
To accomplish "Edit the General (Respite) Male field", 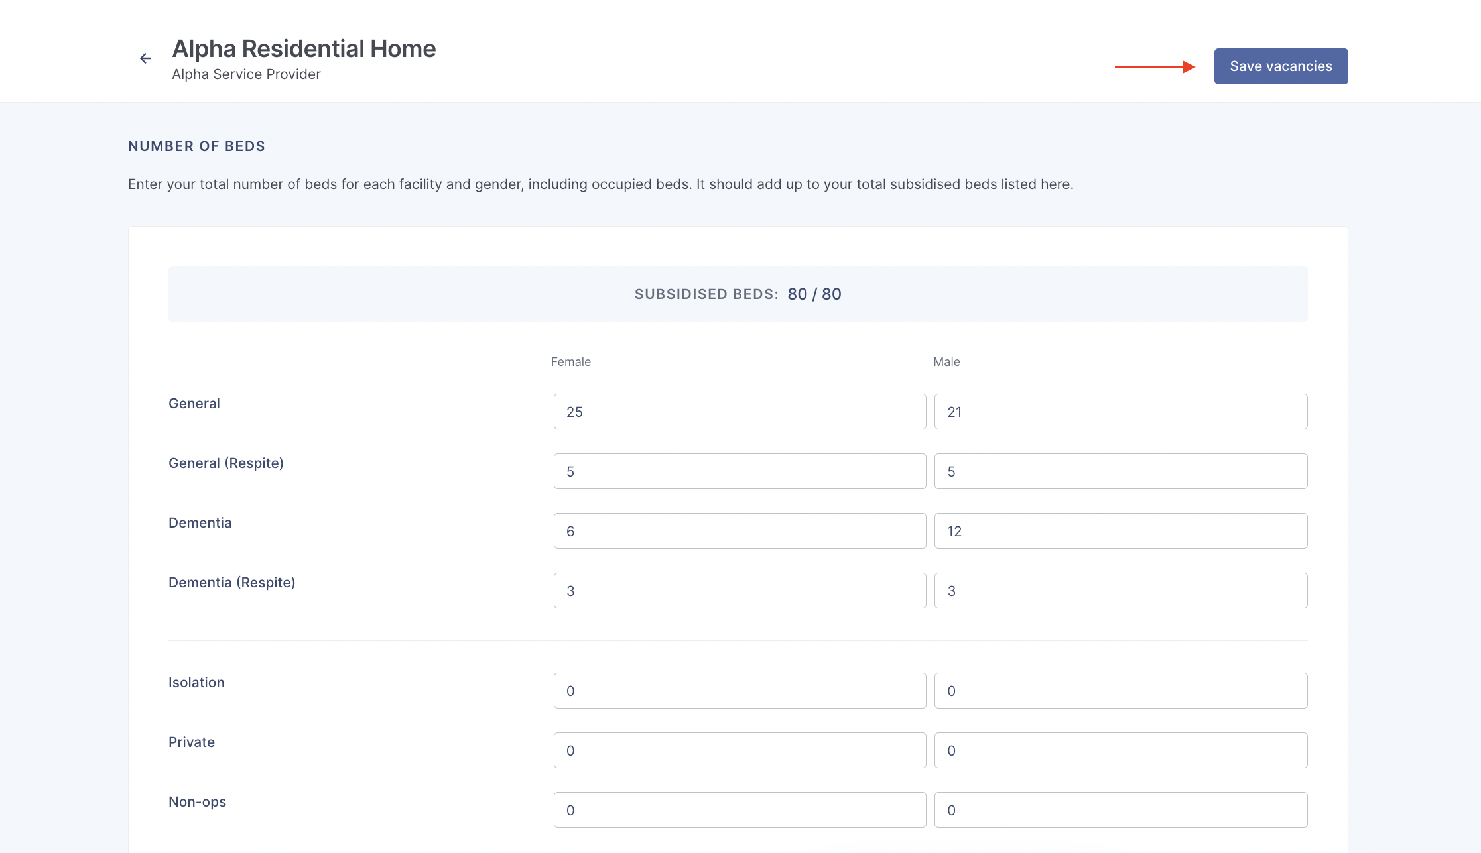I will click(x=1120, y=471).
